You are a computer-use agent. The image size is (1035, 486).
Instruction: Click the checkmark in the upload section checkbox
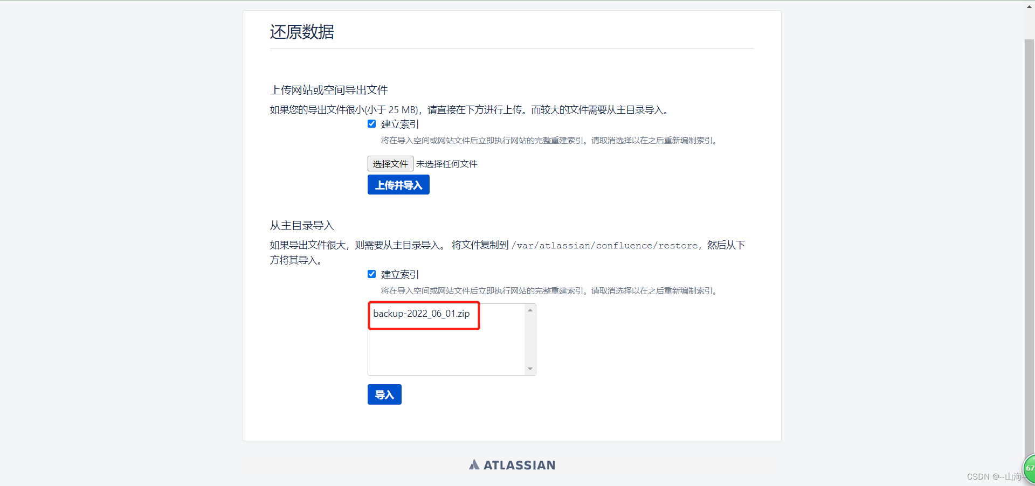point(371,123)
